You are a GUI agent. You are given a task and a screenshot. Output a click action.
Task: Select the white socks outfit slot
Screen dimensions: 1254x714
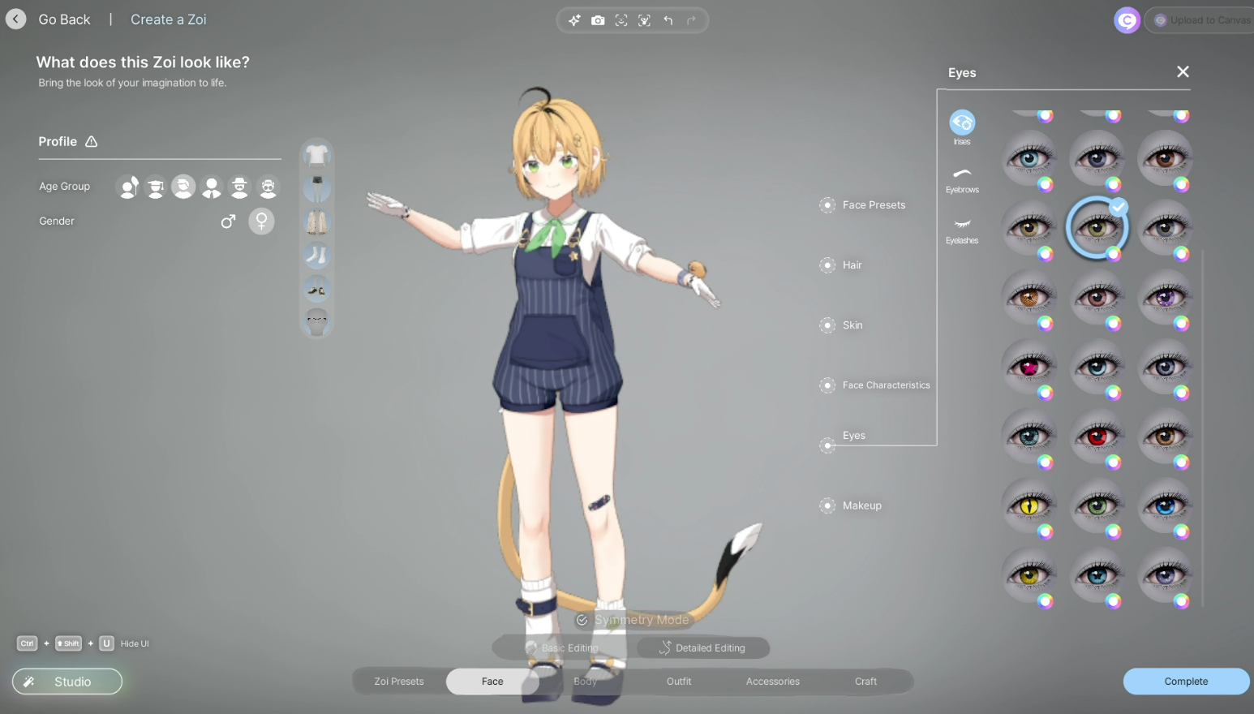pyautogui.click(x=316, y=255)
